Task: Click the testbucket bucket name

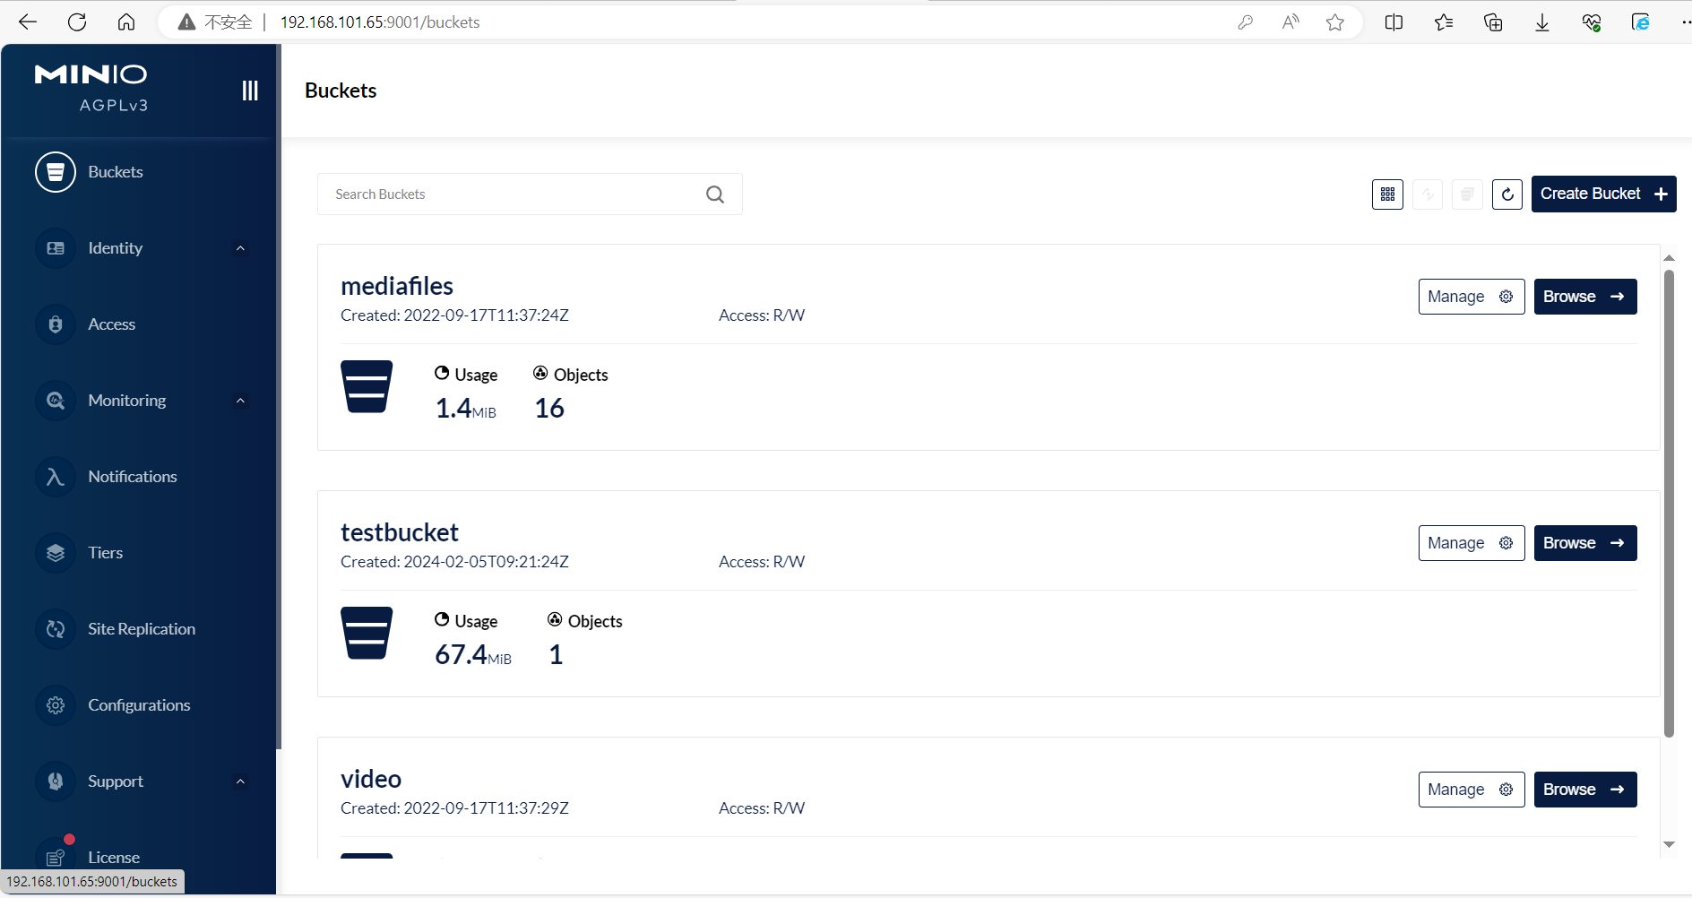Action: pos(400,532)
